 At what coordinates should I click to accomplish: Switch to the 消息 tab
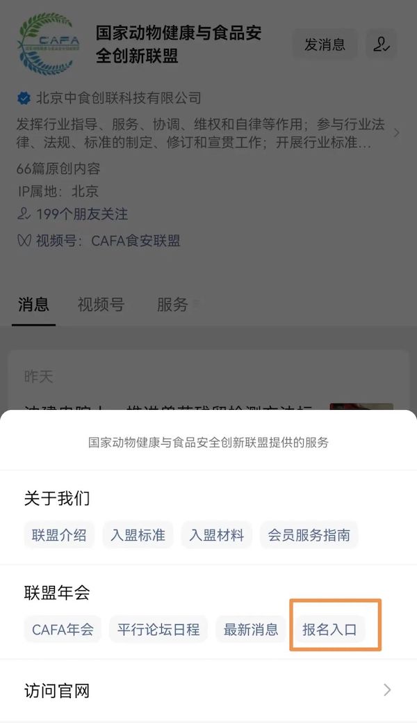33,304
